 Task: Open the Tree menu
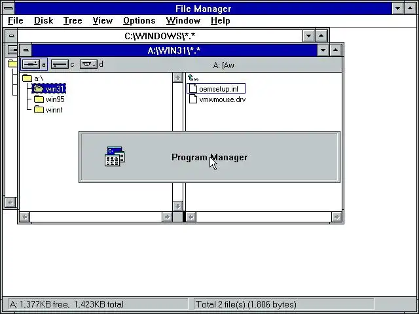pos(73,20)
